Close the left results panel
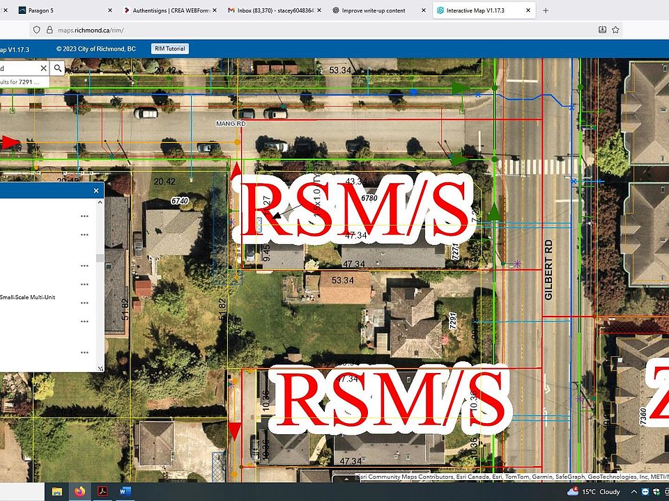The height and width of the screenshot is (501, 669). pyautogui.click(x=96, y=191)
